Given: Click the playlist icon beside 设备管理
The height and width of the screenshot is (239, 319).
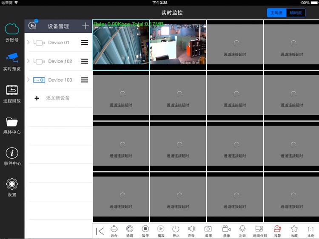Looking at the screenshot, I should 33,26.
